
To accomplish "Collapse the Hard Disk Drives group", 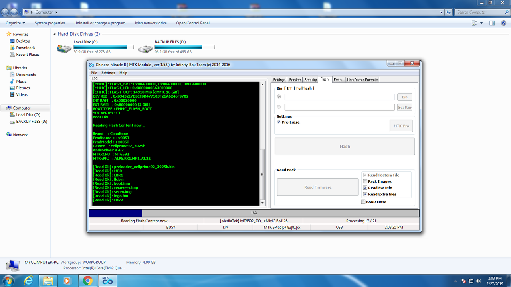I will pyautogui.click(x=55, y=34).
